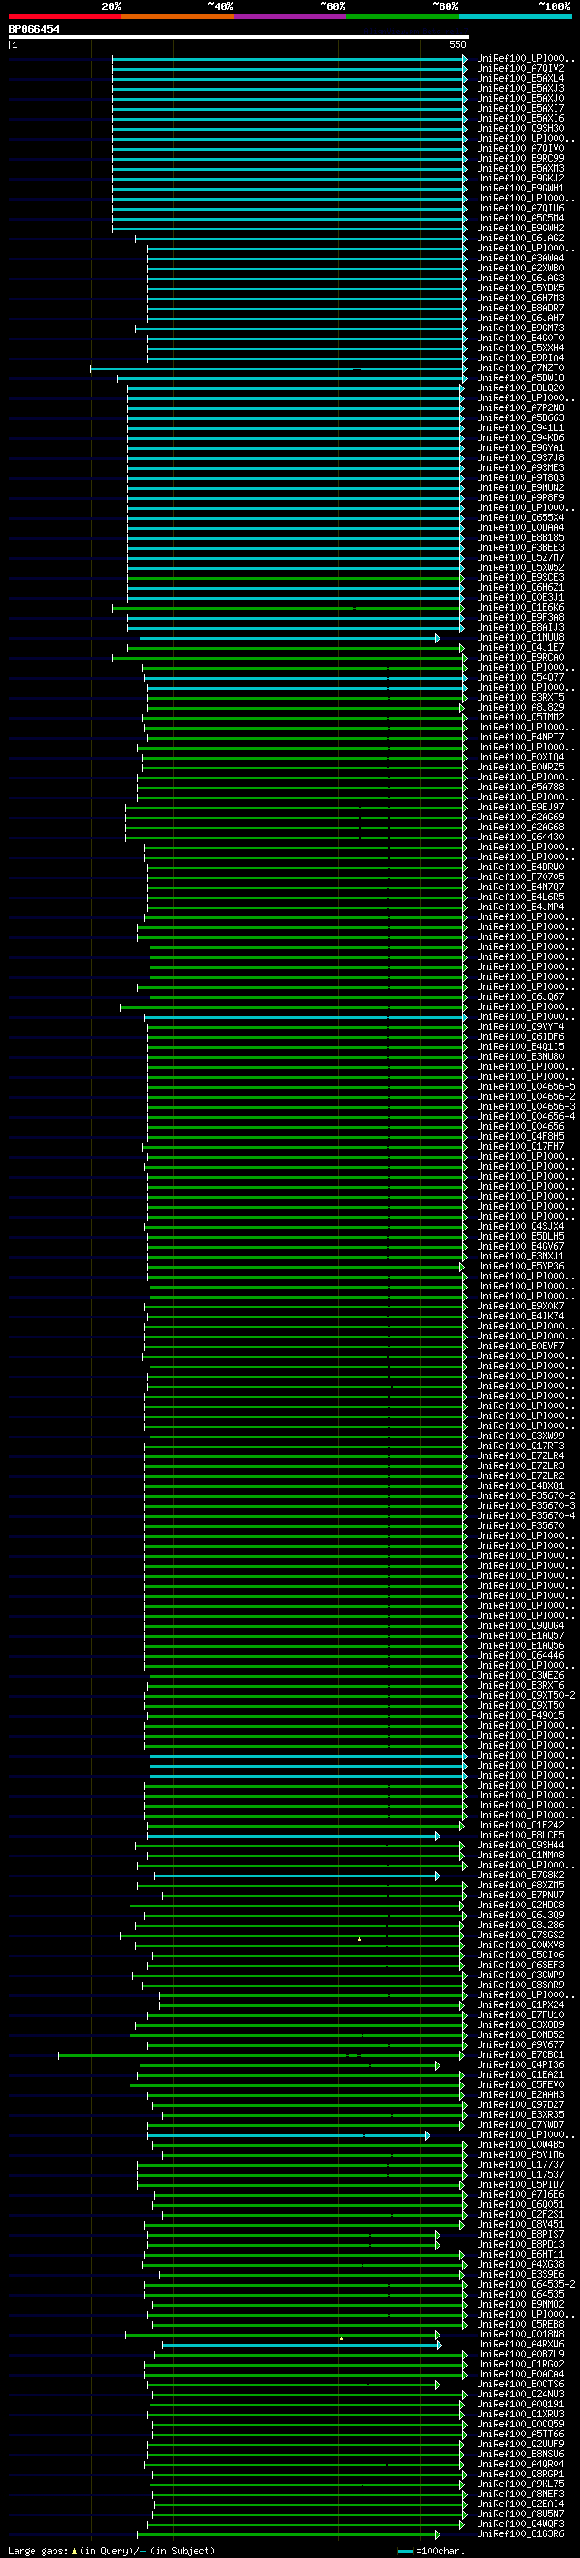Screen dimensions: 580x2558
Task: Select hit label UniRef100_C4J1E7
Action: [x=520, y=648]
